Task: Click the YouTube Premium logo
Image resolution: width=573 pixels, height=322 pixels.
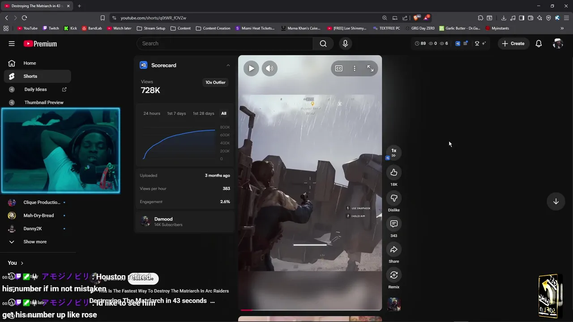Action: pos(40,44)
